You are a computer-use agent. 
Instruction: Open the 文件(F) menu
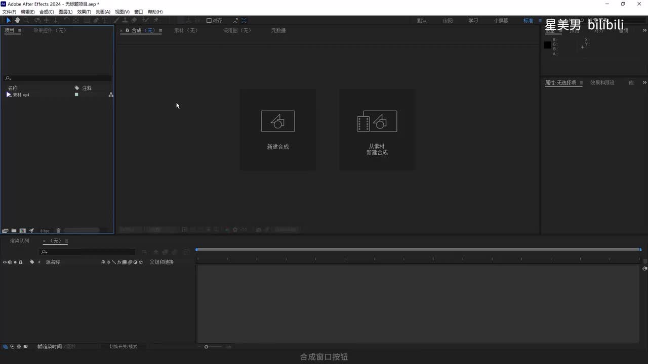coord(9,12)
